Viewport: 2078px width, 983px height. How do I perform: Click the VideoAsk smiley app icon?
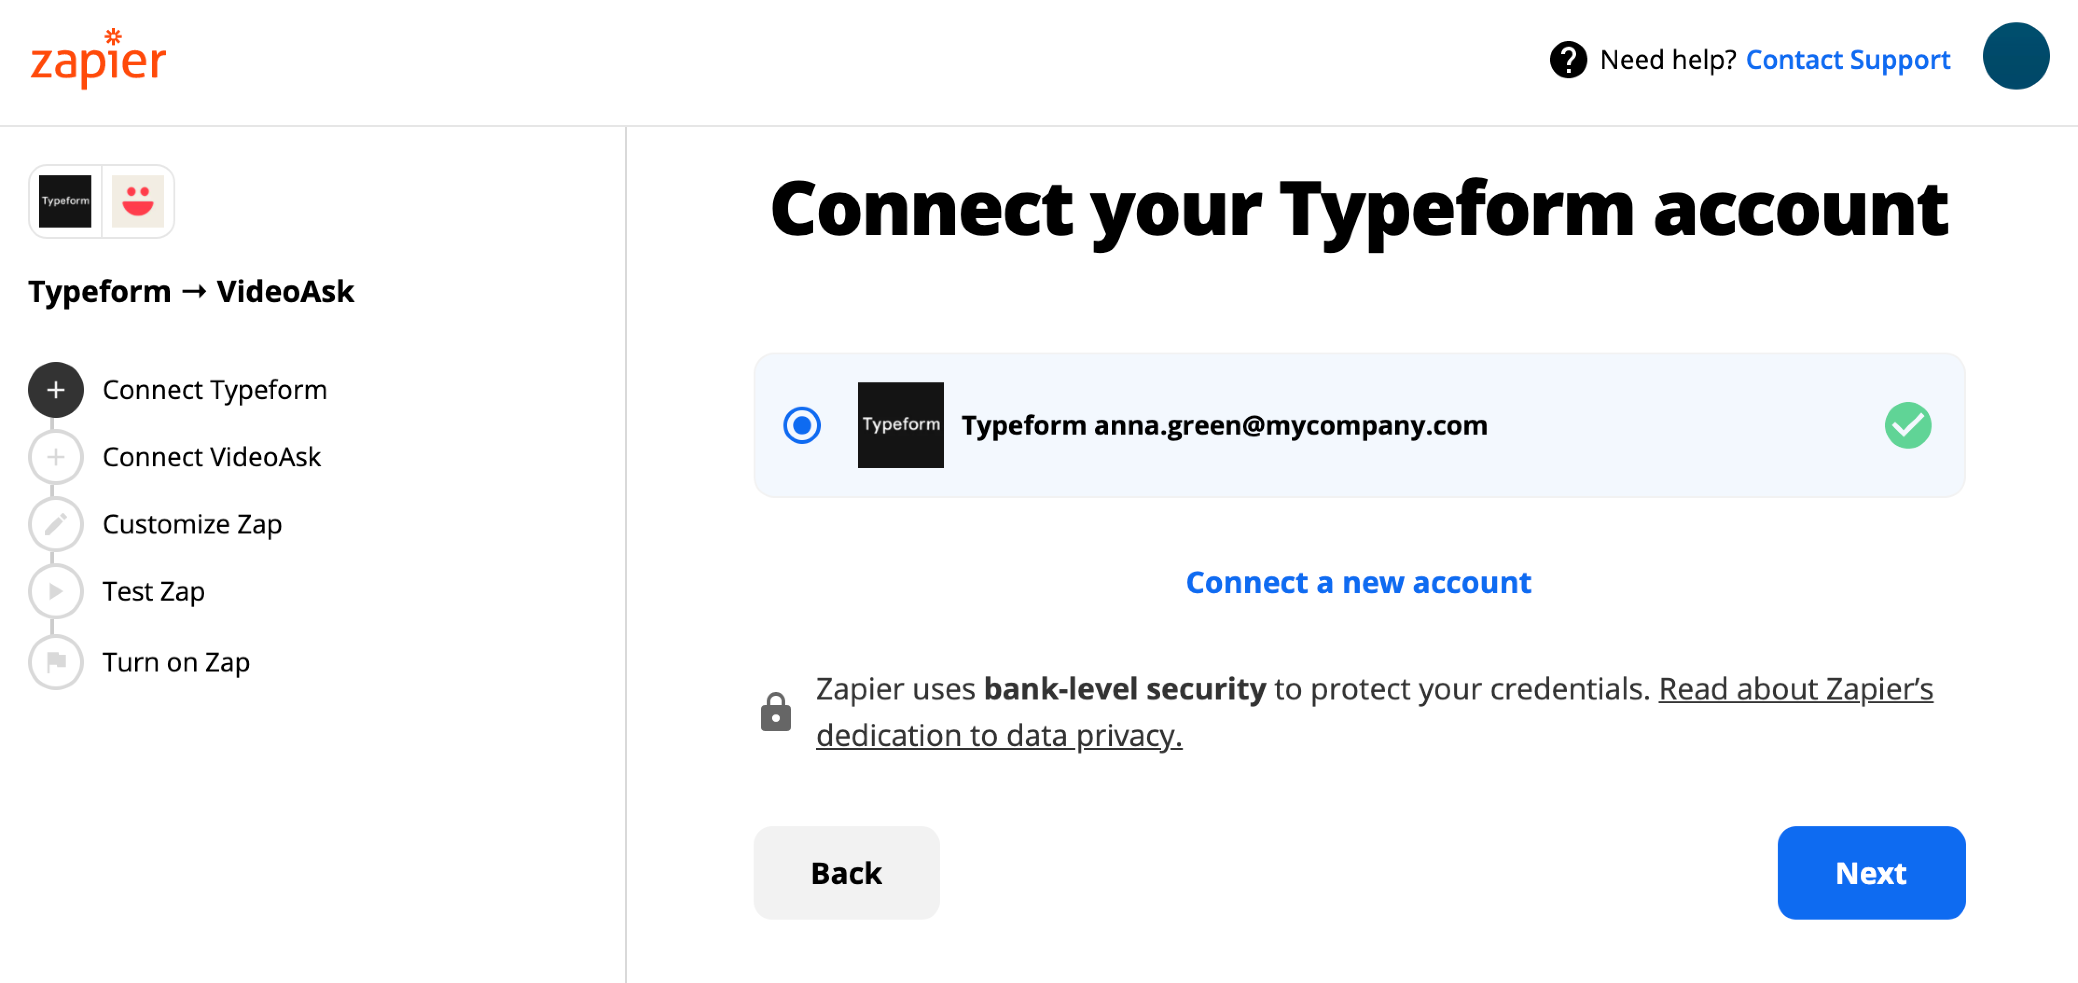pos(138,201)
